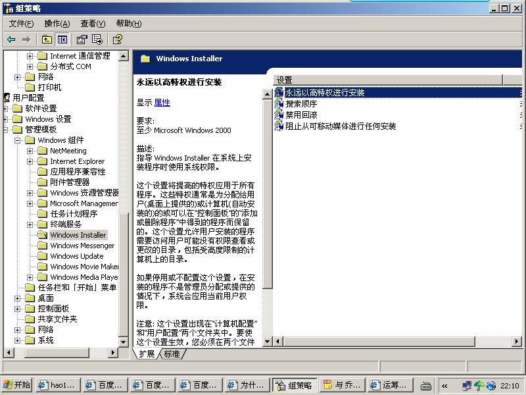Expand the Internet Explorer tree node
This screenshot has height=395, width=526.
pyautogui.click(x=30, y=161)
